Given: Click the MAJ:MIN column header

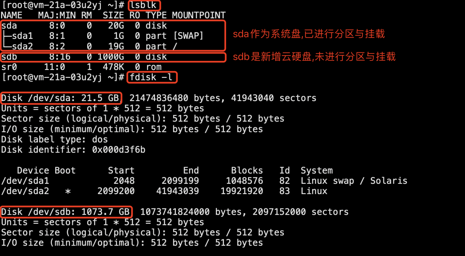Looking at the screenshot, I should (x=57, y=15).
